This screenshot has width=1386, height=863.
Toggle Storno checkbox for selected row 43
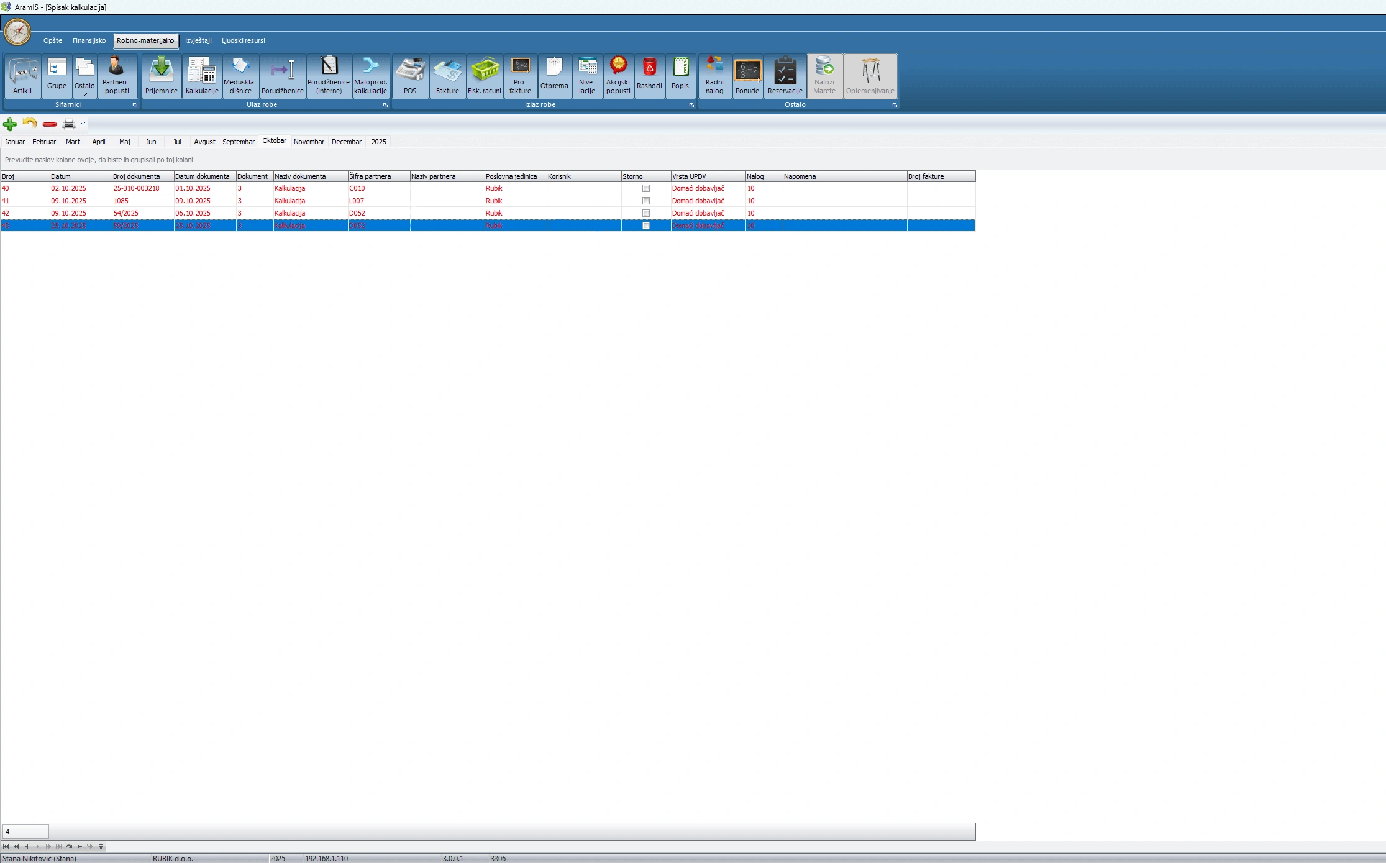pyautogui.click(x=646, y=226)
